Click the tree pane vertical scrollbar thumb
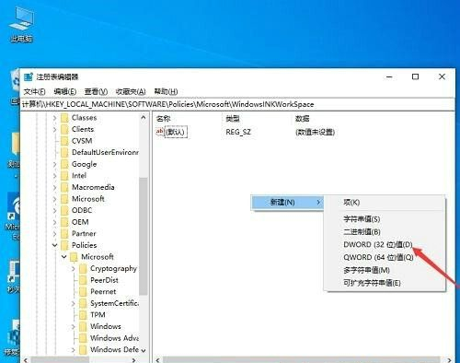Image resolution: width=460 pixels, height=363 pixels. click(x=143, y=236)
